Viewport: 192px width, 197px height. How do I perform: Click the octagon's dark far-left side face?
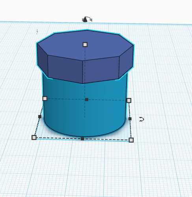pyautogui.click(x=43, y=60)
